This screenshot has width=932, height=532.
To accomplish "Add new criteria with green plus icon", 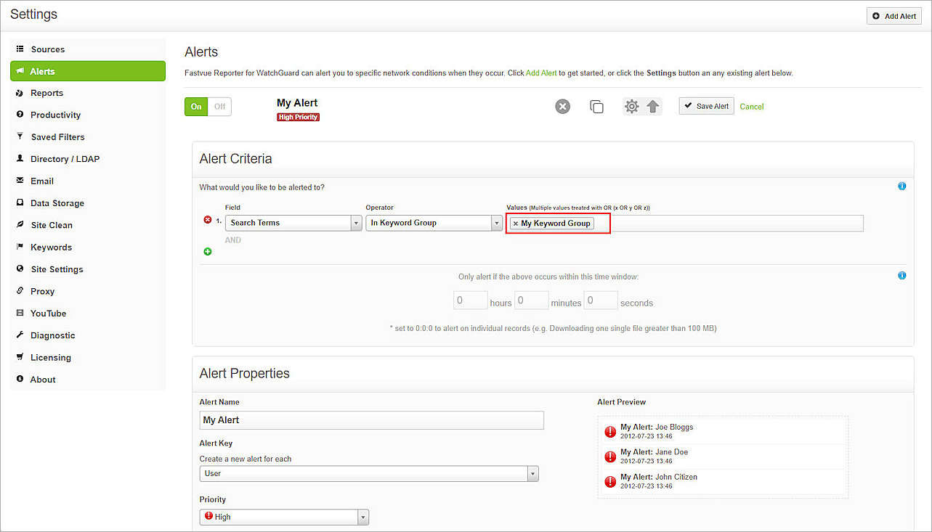I will [x=208, y=251].
